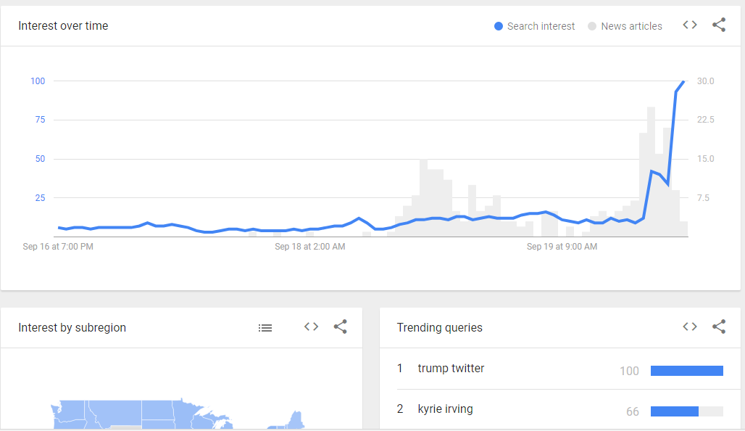Toggle the News articles legend series
Viewport: 745px width, 431px height.
(625, 26)
